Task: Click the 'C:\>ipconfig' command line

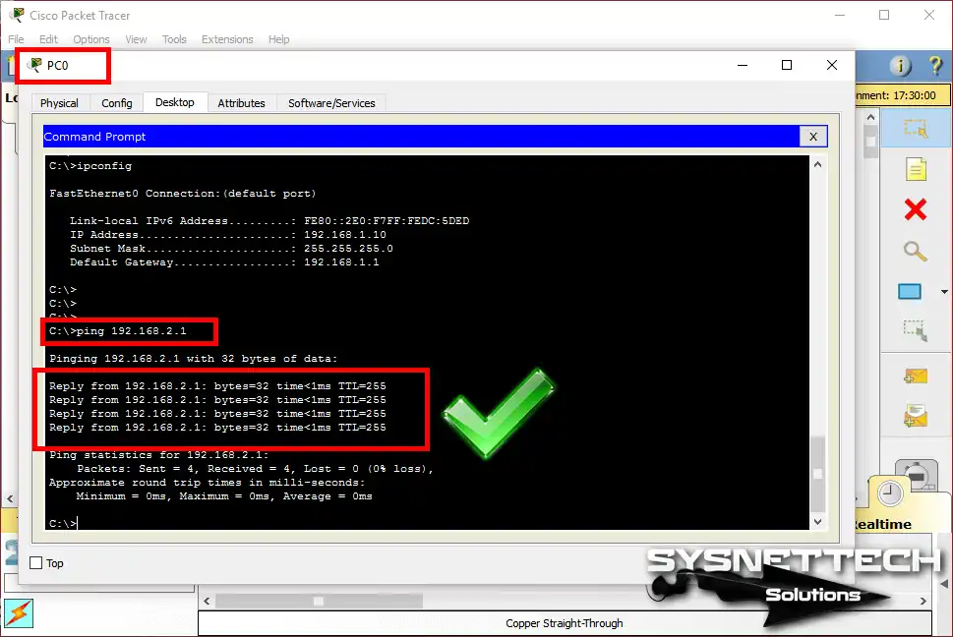Action: click(90, 166)
